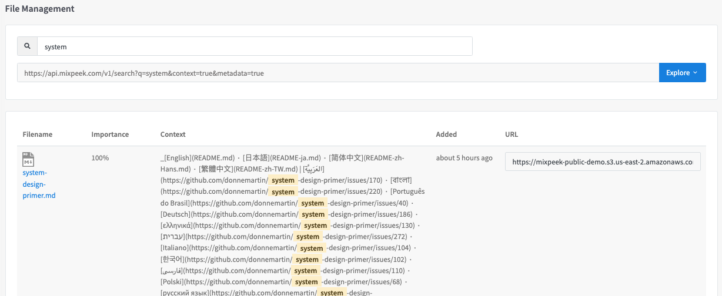722x296 pixels.
Task: Click the Português do Brasil issues/40 text
Action: click(x=292, y=197)
